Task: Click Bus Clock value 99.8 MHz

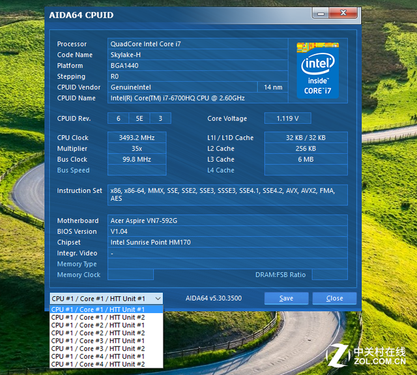Action: (x=137, y=159)
